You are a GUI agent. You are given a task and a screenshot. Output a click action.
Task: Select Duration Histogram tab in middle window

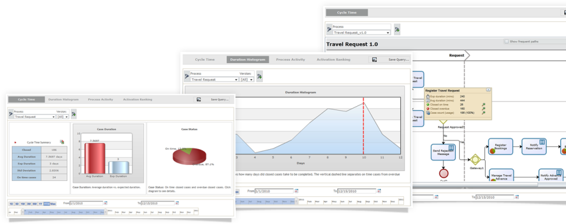248,60
